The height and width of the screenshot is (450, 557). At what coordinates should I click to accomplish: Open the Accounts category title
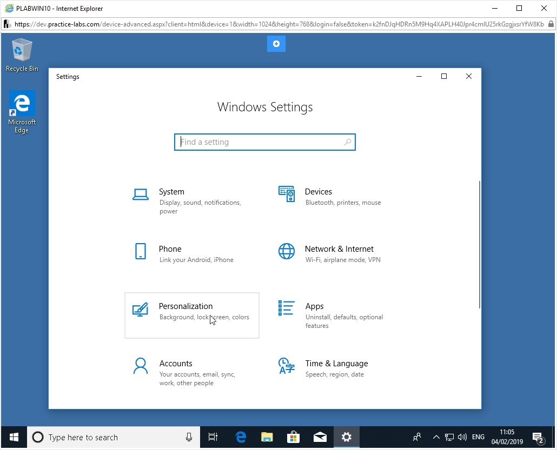(x=176, y=364)
